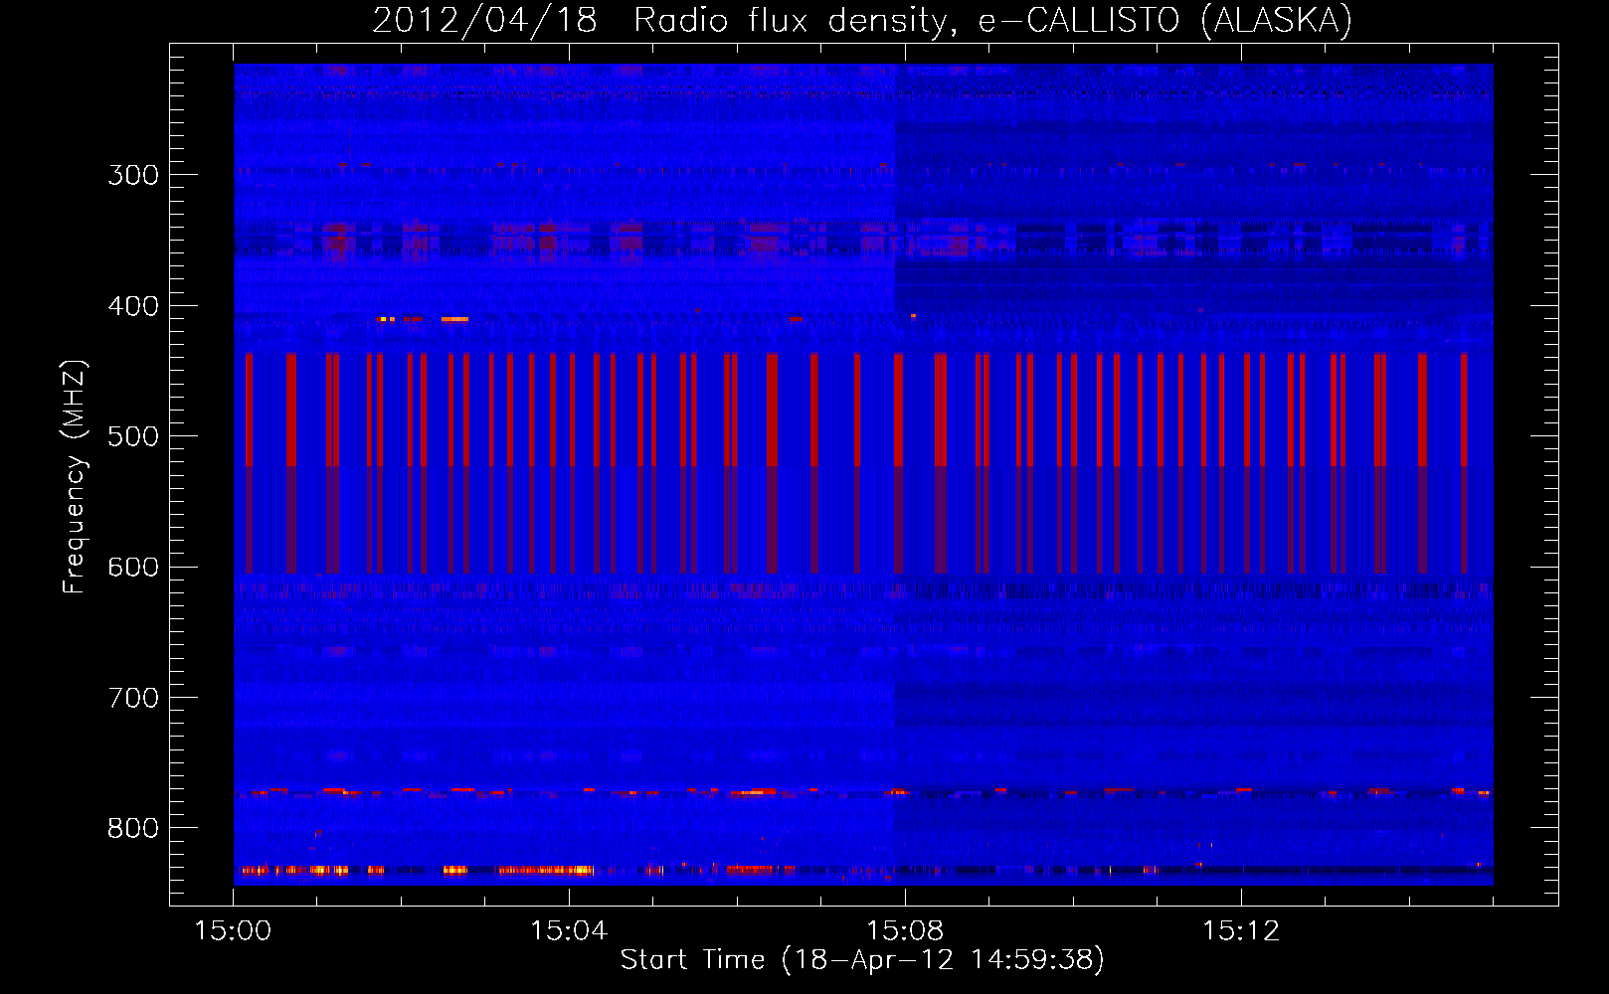The width and height of the screenshot is (1609, 994).
Task: Click the 300 frequency tick label
Action: pos(133,175)
